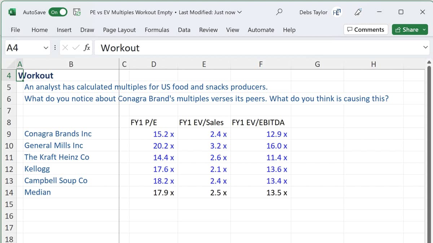Click the Save icon
Viewport: 433px width, 243px height.
pyautogui.click(x=77, y=12)
